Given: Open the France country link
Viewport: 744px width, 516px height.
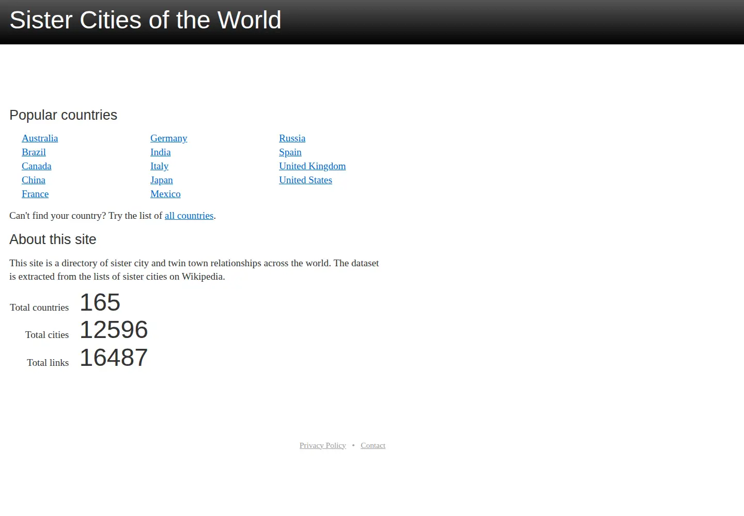Looking at the screenshot, I should (x=35, y=194).
